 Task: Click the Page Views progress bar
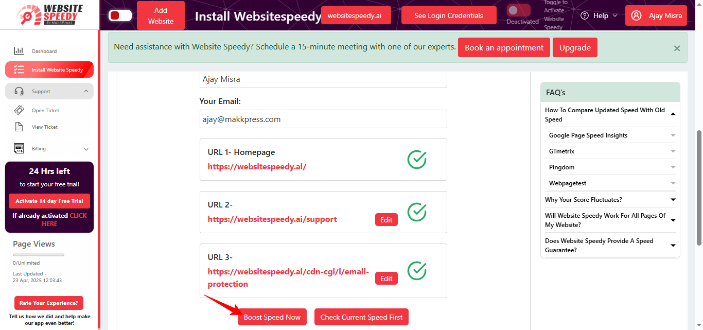pyautogui.click(x=39, y=254)
